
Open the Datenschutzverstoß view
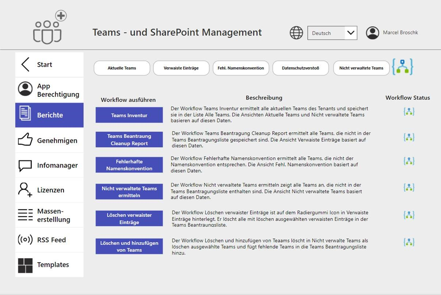point(300,68)
